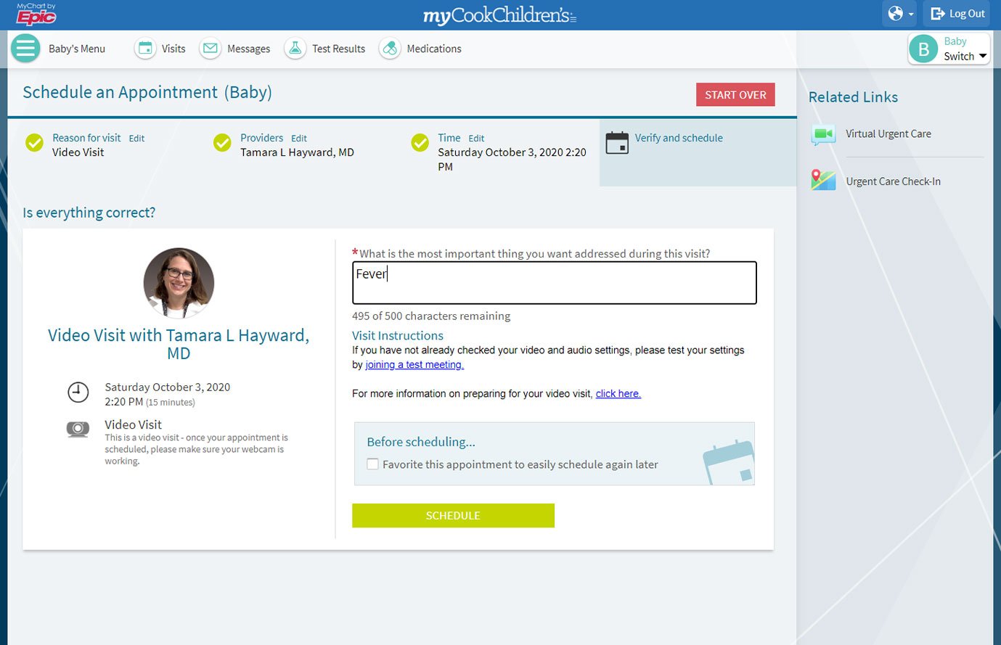Edit the Time step
This screenshot has width=1001, height=645.
pos(476,139)
